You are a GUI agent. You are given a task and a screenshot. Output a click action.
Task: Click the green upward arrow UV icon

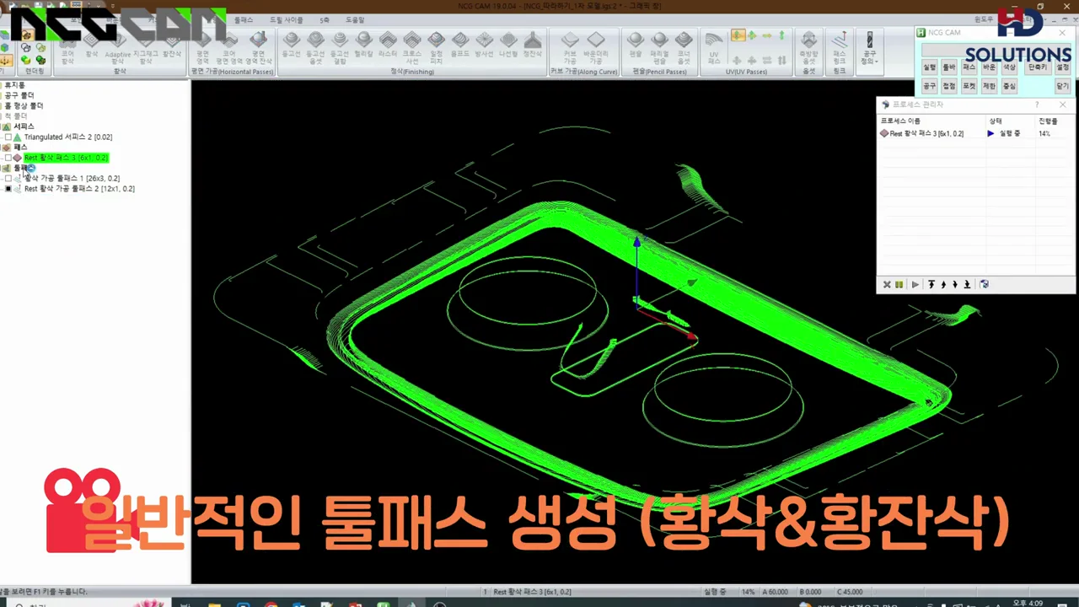[x=781, y=35]
